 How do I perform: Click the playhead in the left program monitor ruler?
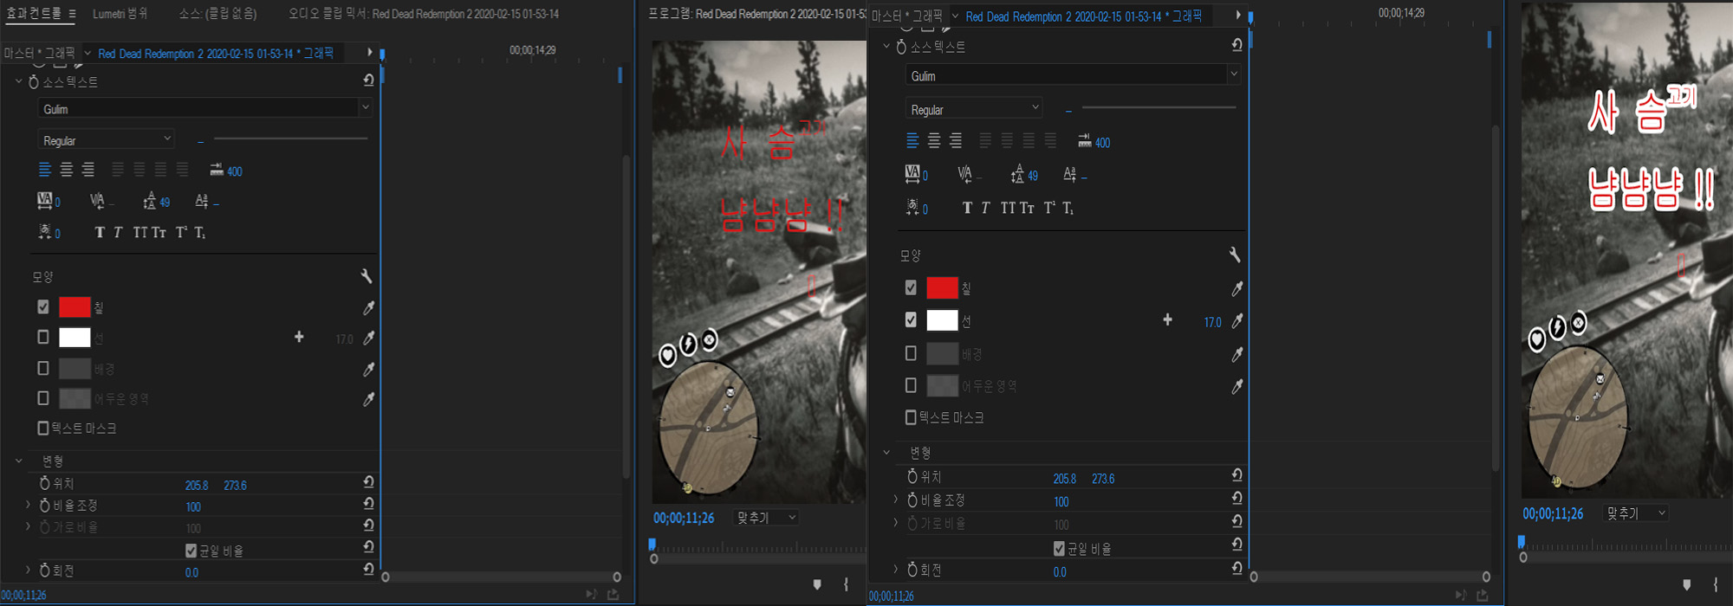652,545
